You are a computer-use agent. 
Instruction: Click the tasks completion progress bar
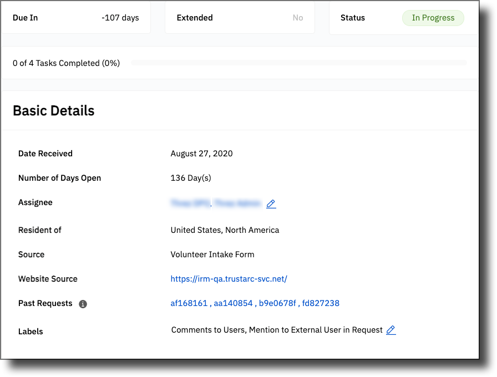click(300, 63)
